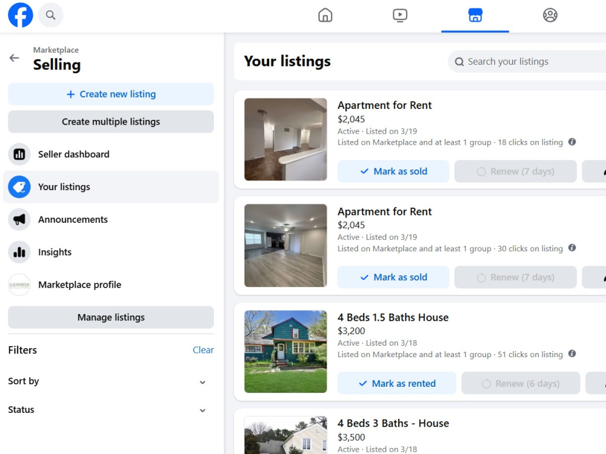Open the 4 Beds 3 Baths - House title
The width and height of the screenshot is (606, 454).
tap(393, 424)
